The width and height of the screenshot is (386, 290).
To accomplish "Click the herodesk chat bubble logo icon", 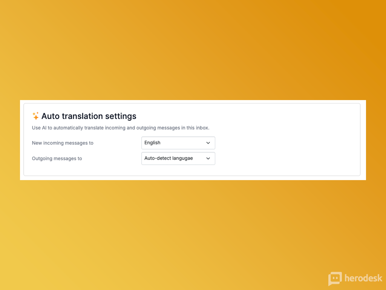I will pos(335,279).
